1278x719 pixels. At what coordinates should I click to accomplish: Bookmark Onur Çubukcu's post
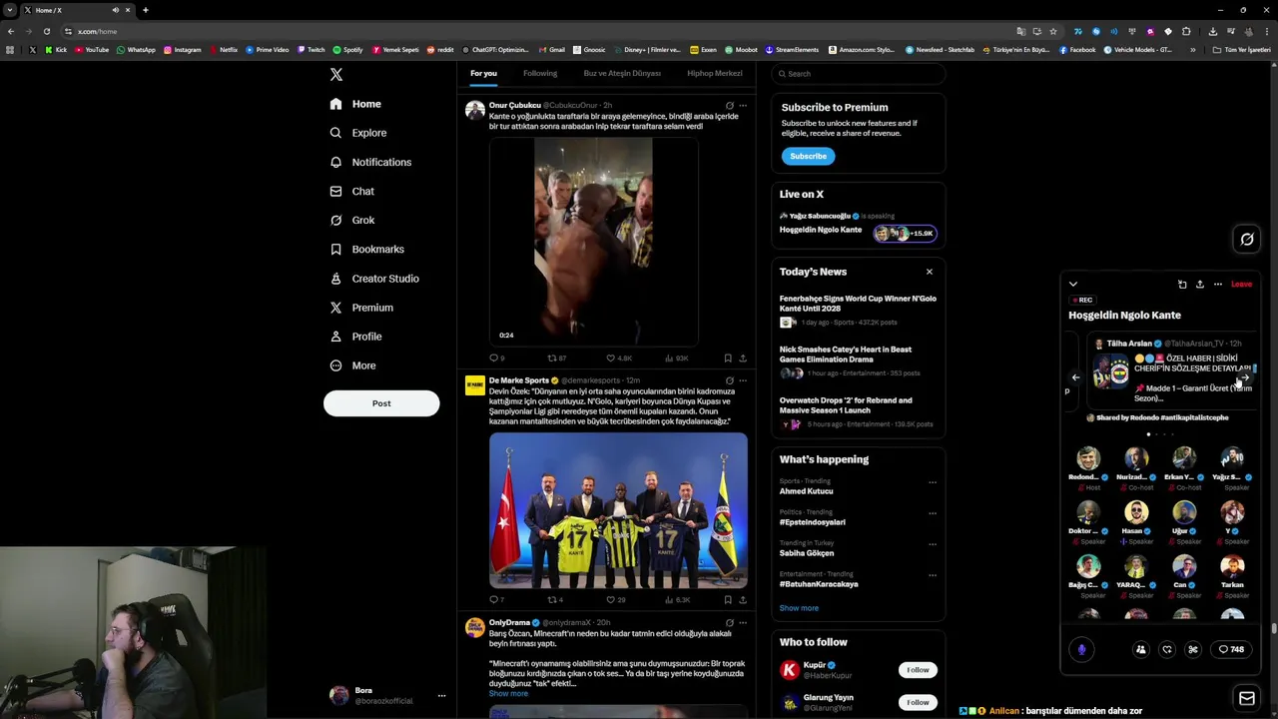728,358
